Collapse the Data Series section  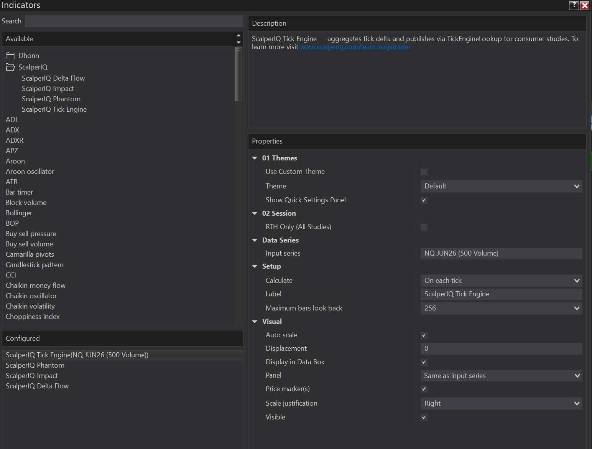point(255,240)
